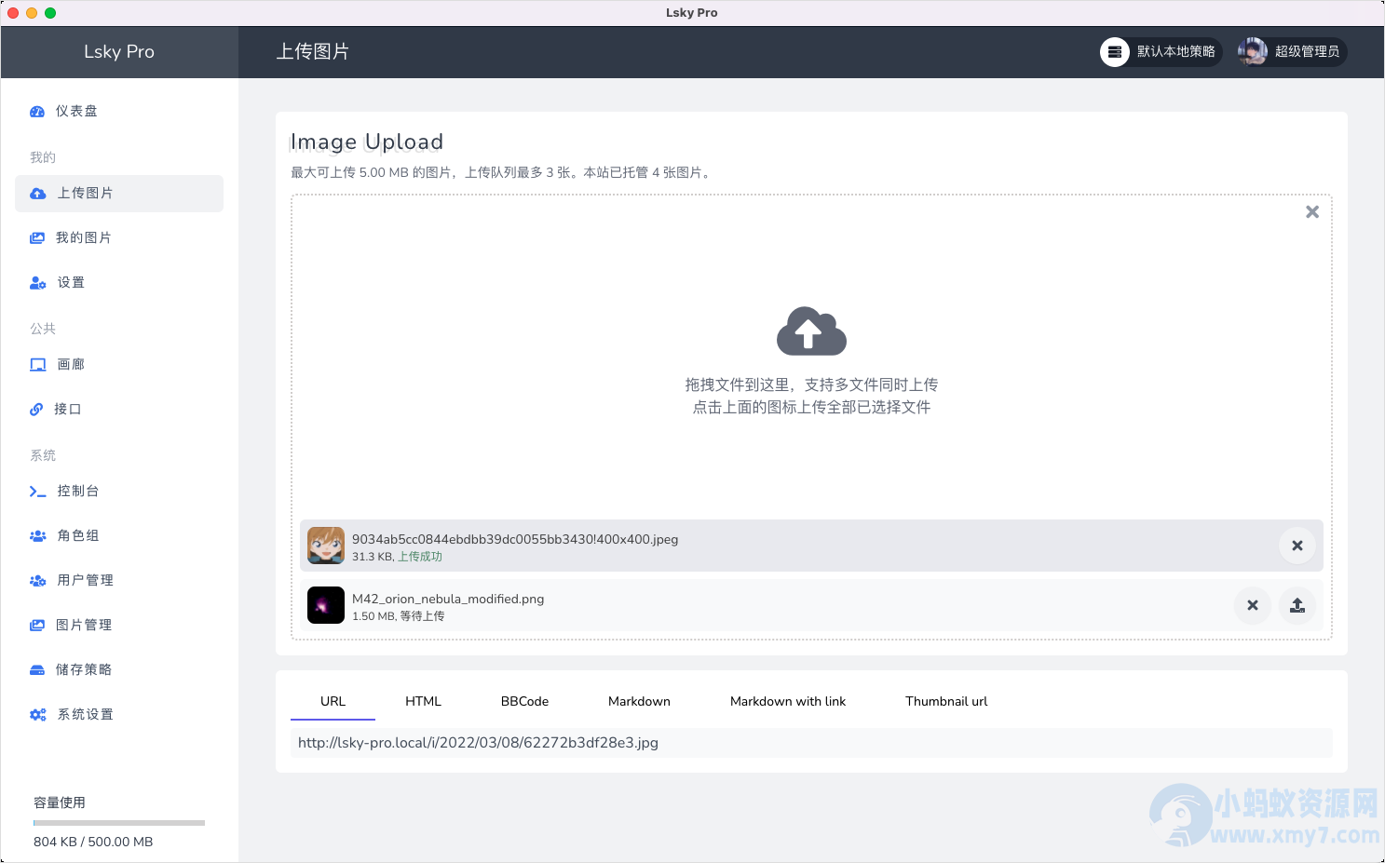1385x863 pixels.
Task: Click the gears icon beside 系统设置
Action: point(38,715)
